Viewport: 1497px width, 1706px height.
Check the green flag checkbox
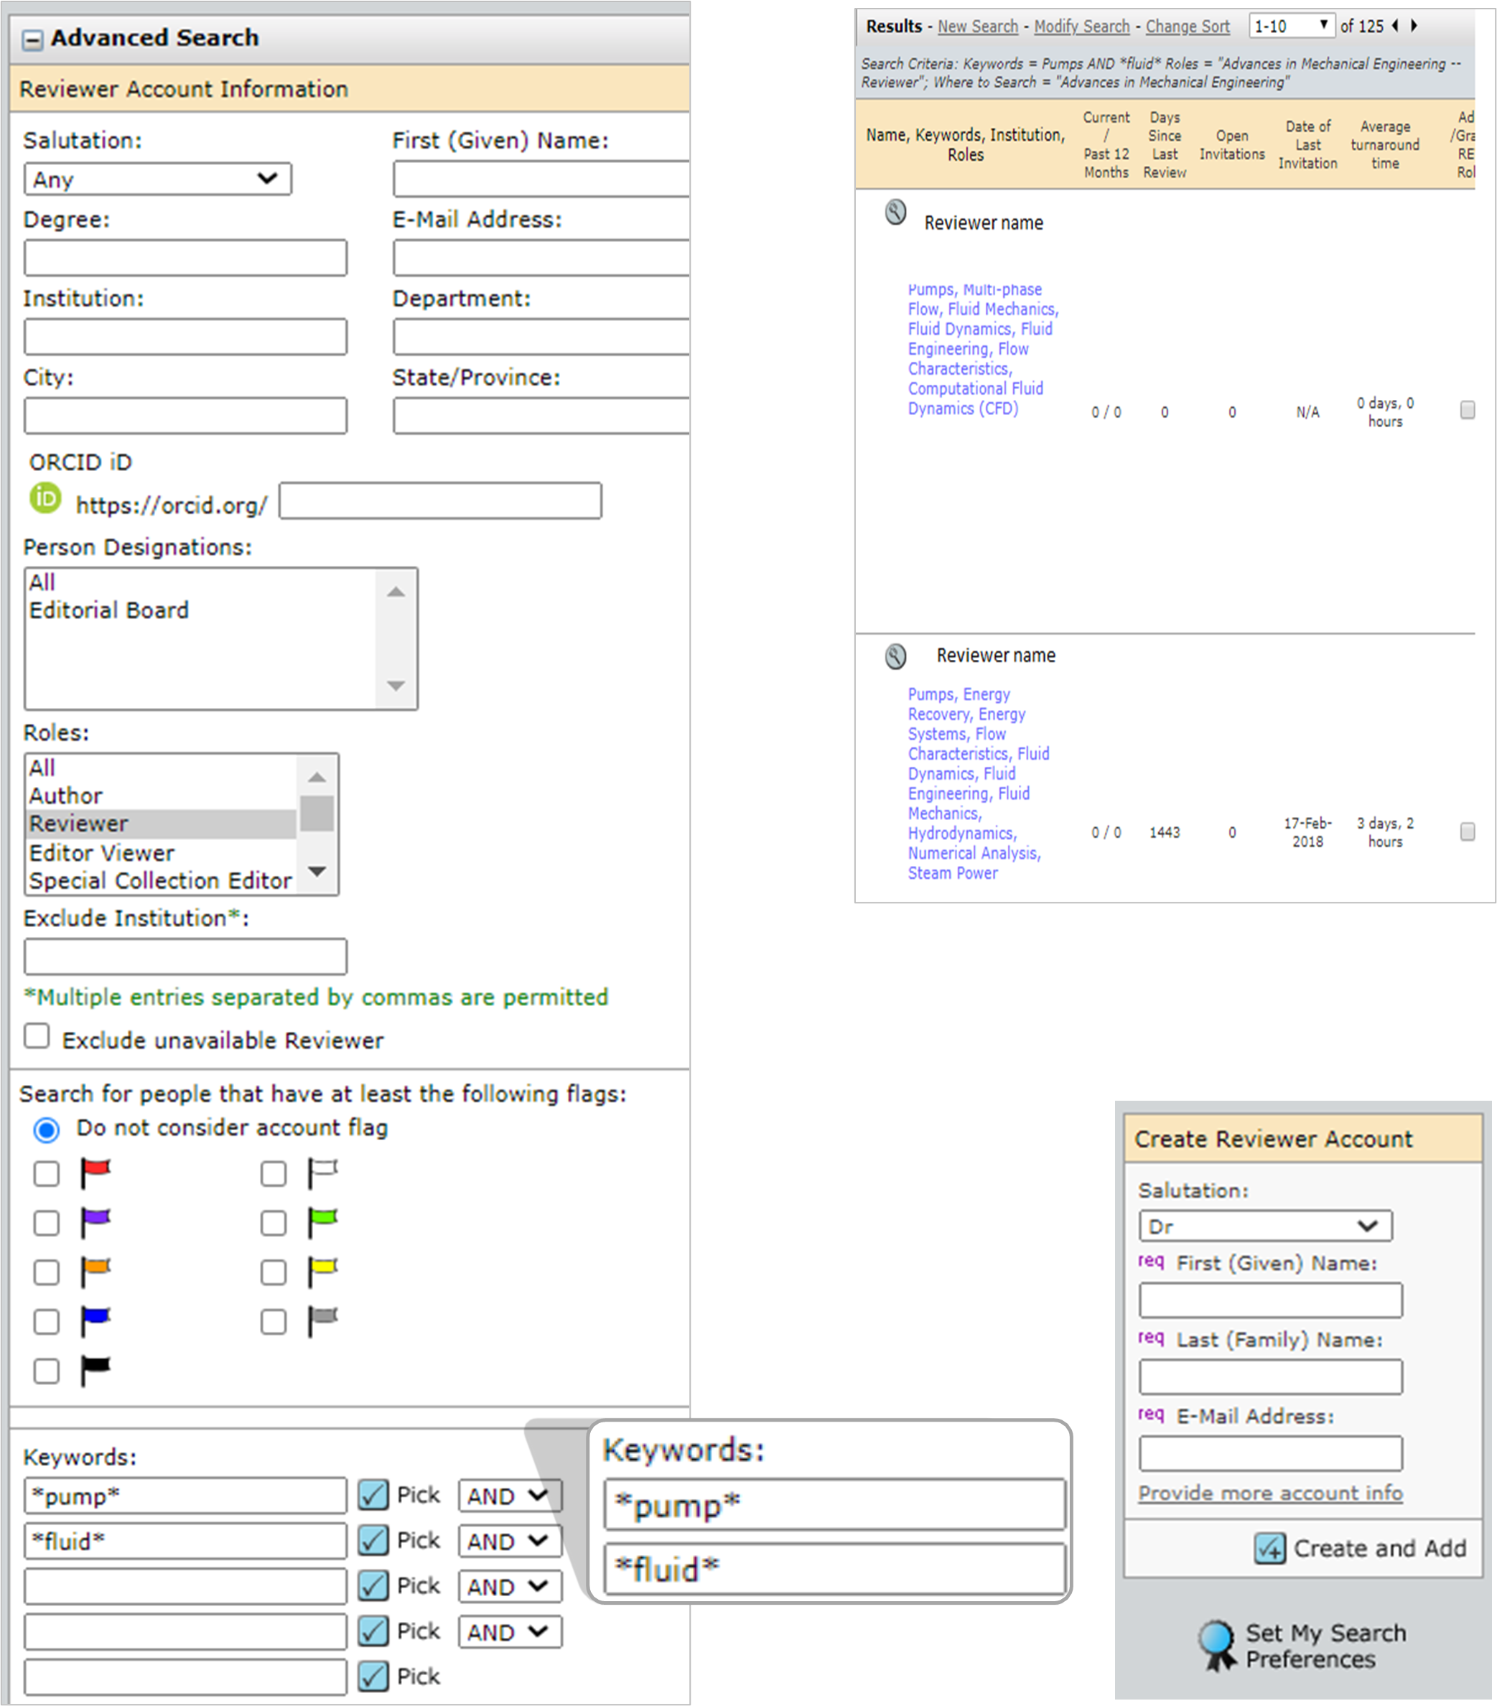274,1223
